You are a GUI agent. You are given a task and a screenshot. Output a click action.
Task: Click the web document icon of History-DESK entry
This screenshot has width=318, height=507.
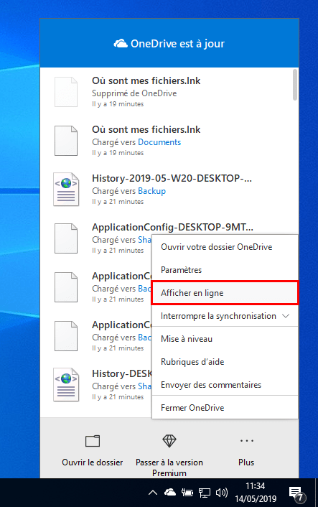(66, 385)
